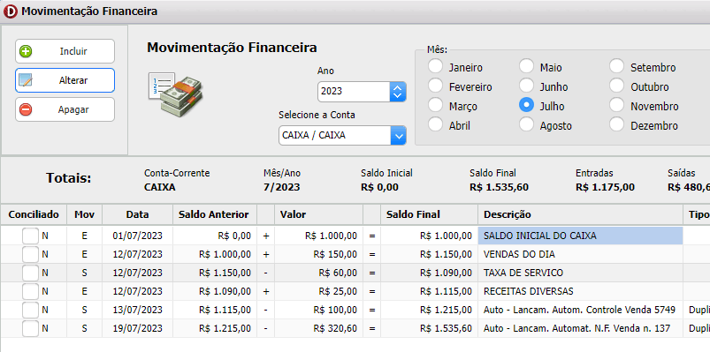The height and width of the screenshot is (352, 710).
Task: Select the VENDAS DO DIA description cell
Action: tap(581, 254)
